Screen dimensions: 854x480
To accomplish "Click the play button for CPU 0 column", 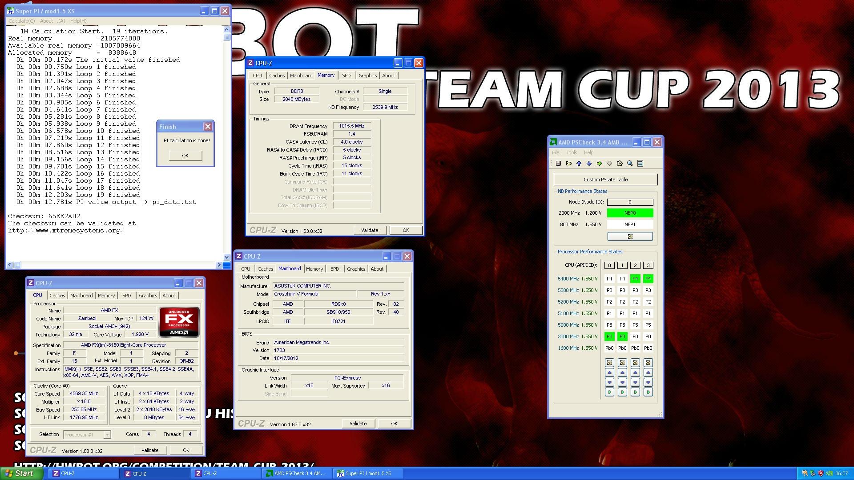I will (x=609, y=392).
